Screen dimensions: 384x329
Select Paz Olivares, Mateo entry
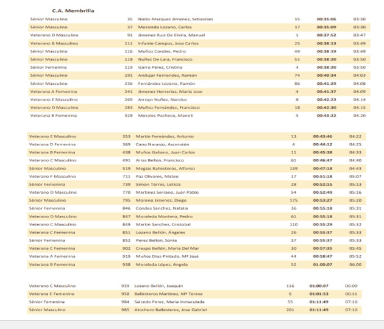[157, 177]
